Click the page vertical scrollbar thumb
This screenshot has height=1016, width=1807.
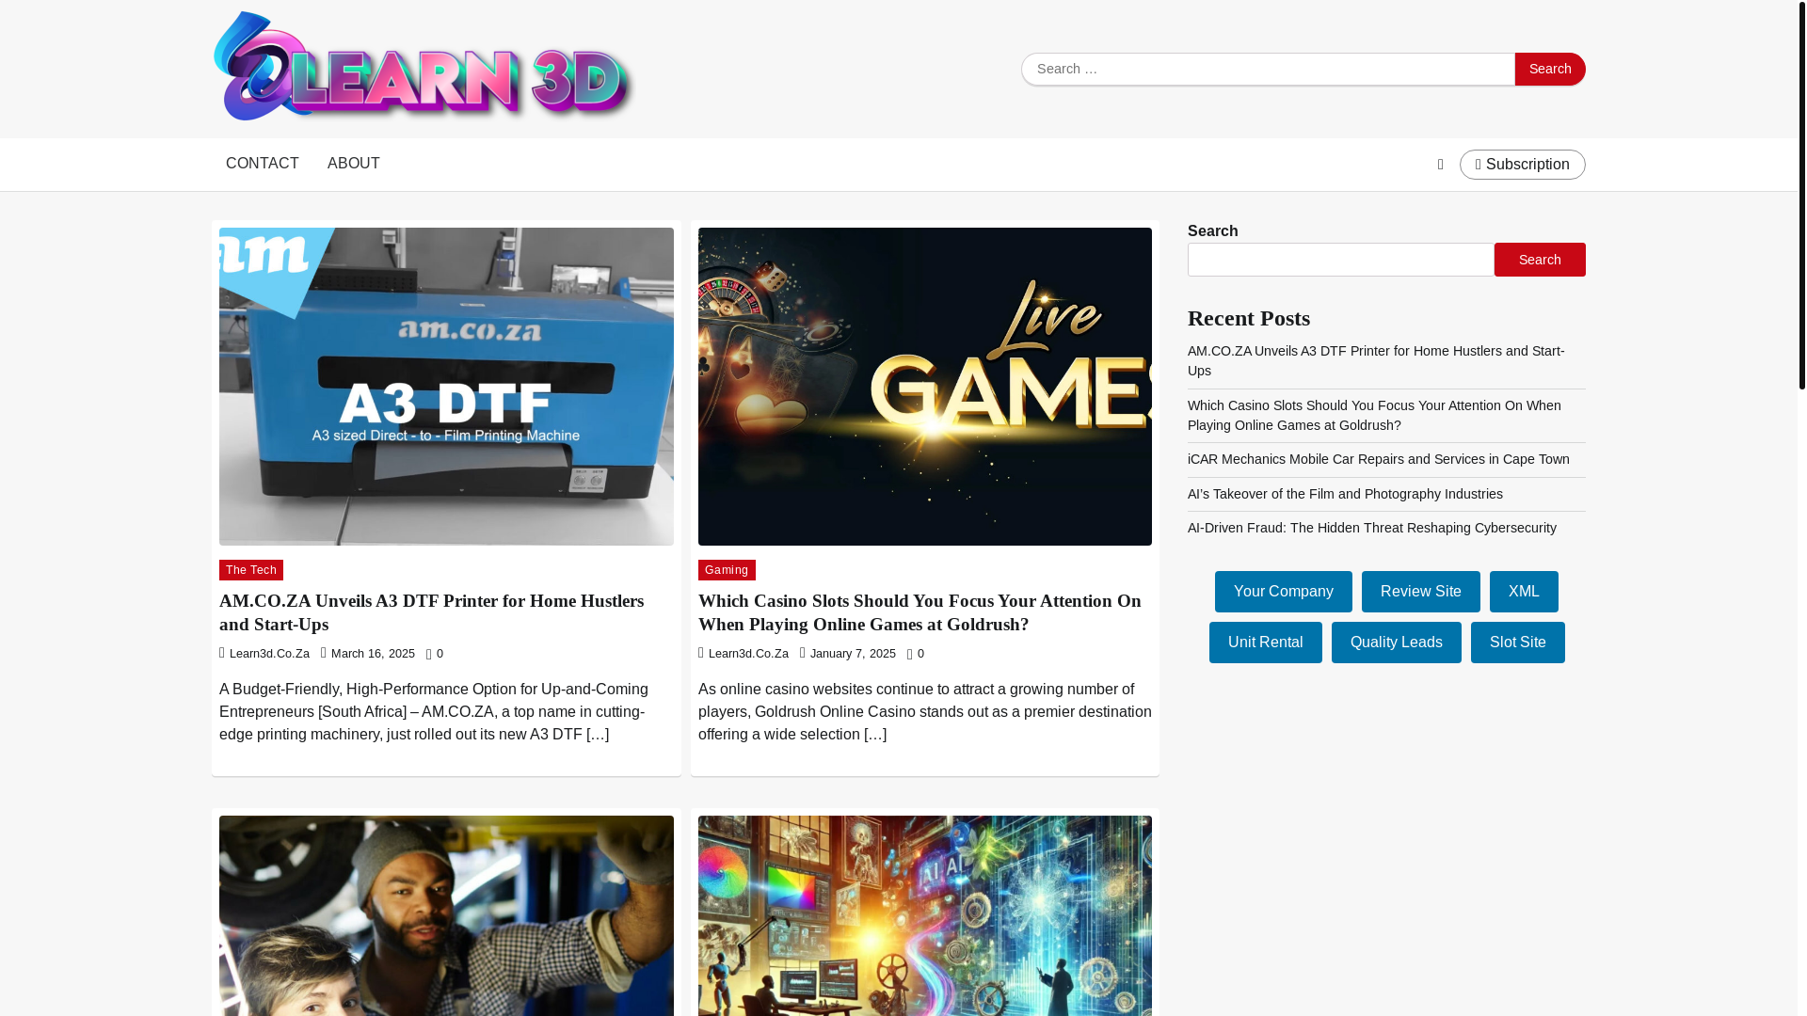[1802, 195]
